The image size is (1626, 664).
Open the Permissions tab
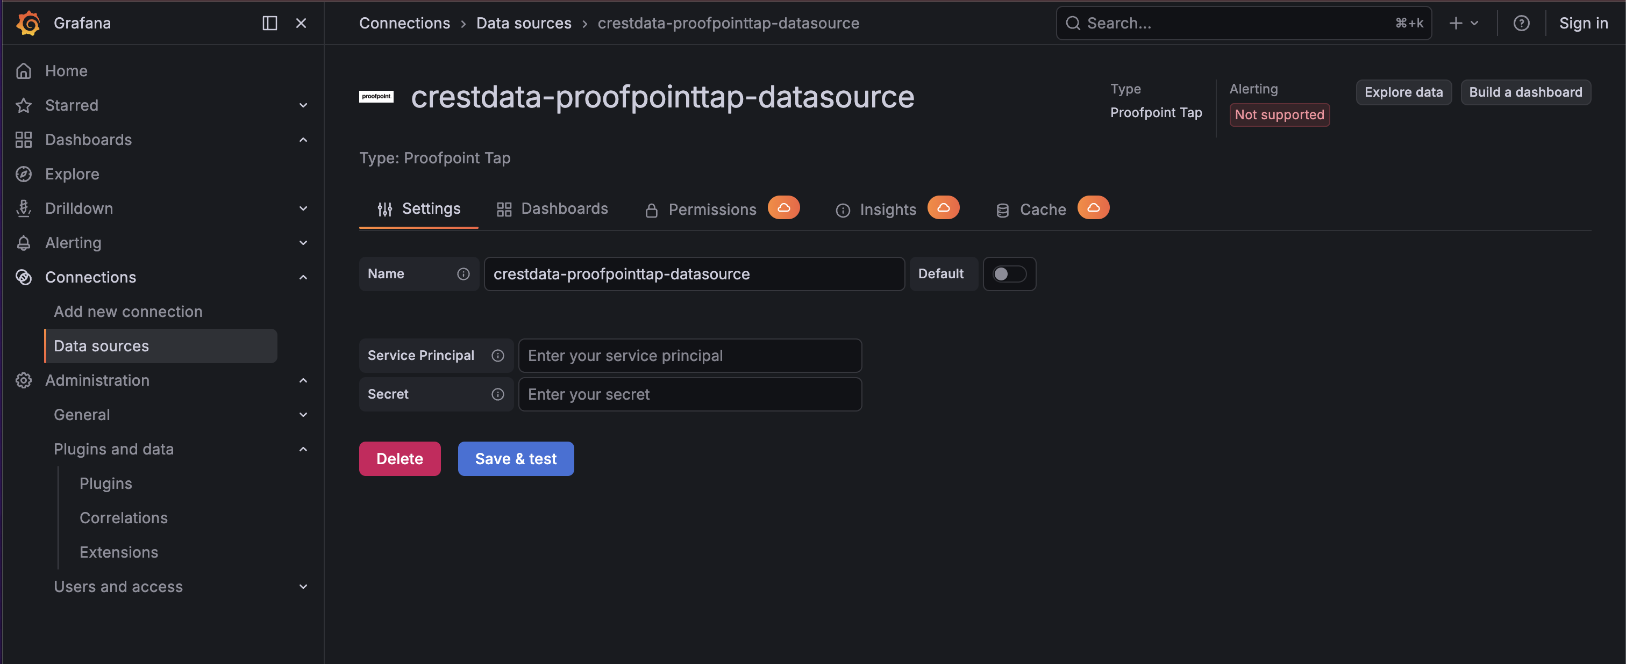721,209
